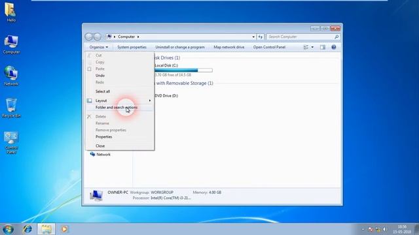Select Local Disk (C:) drive
The image size is (419, 235).
click(166, 65)
